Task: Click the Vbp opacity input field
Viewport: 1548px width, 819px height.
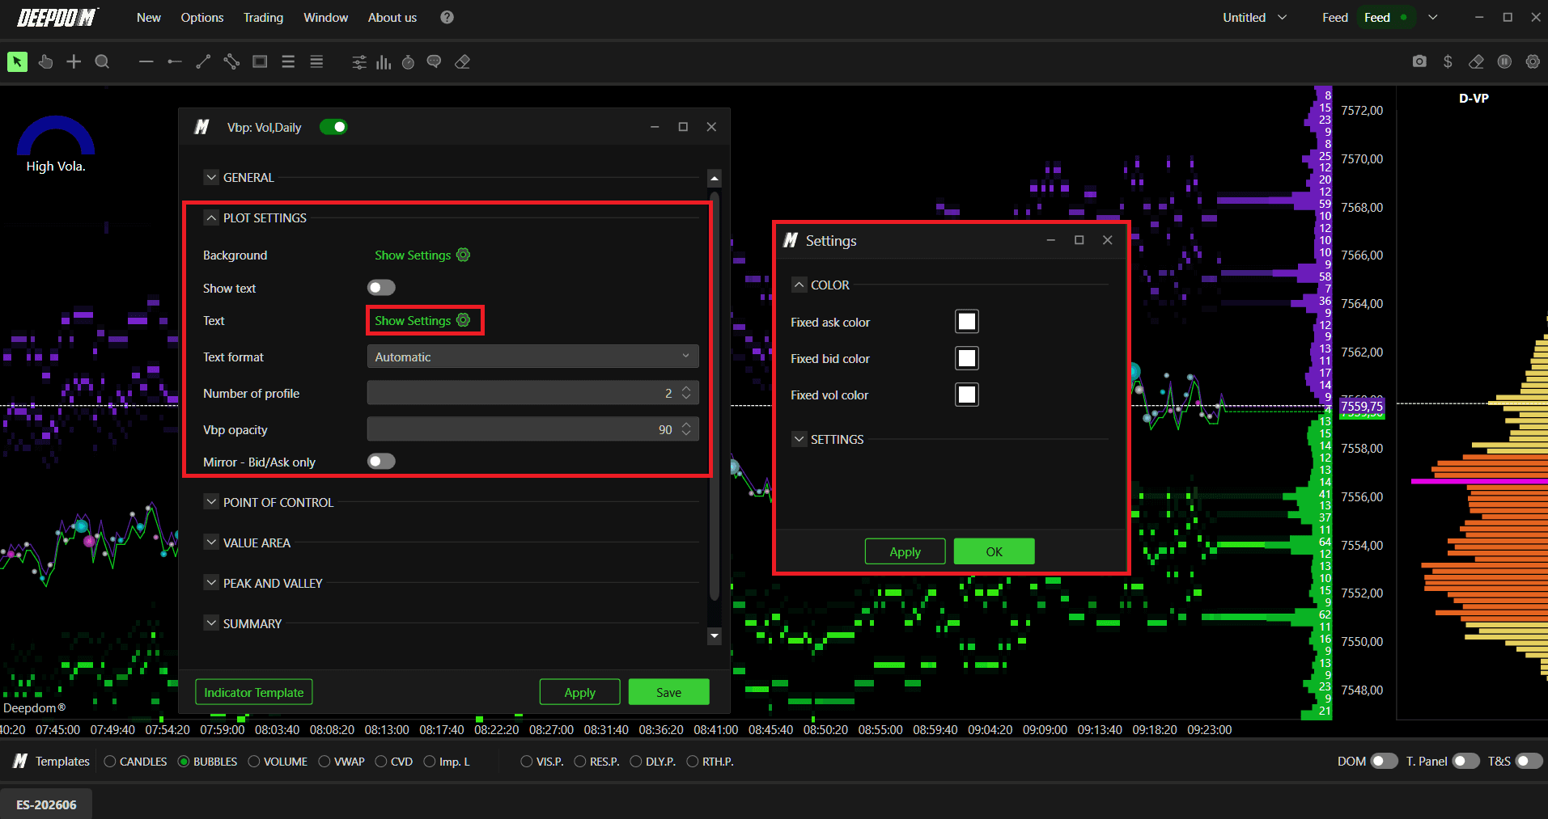Action: pos(532,429)
